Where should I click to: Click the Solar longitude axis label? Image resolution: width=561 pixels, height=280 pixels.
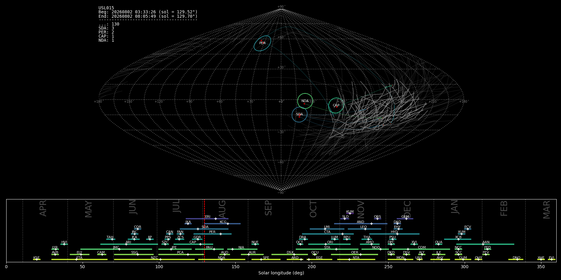(x=281, y=273)
